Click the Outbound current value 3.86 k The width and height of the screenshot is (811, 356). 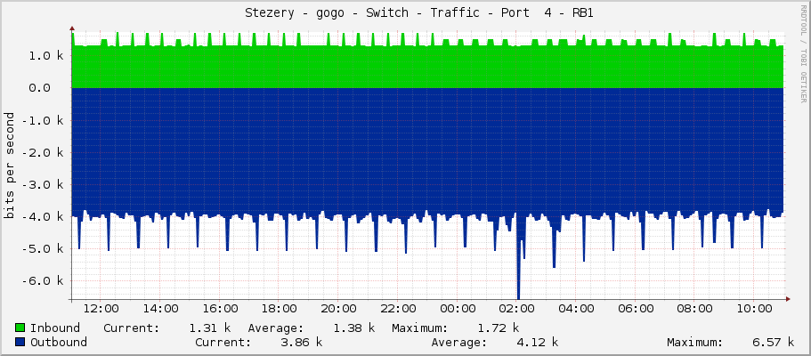pos(302,342)
